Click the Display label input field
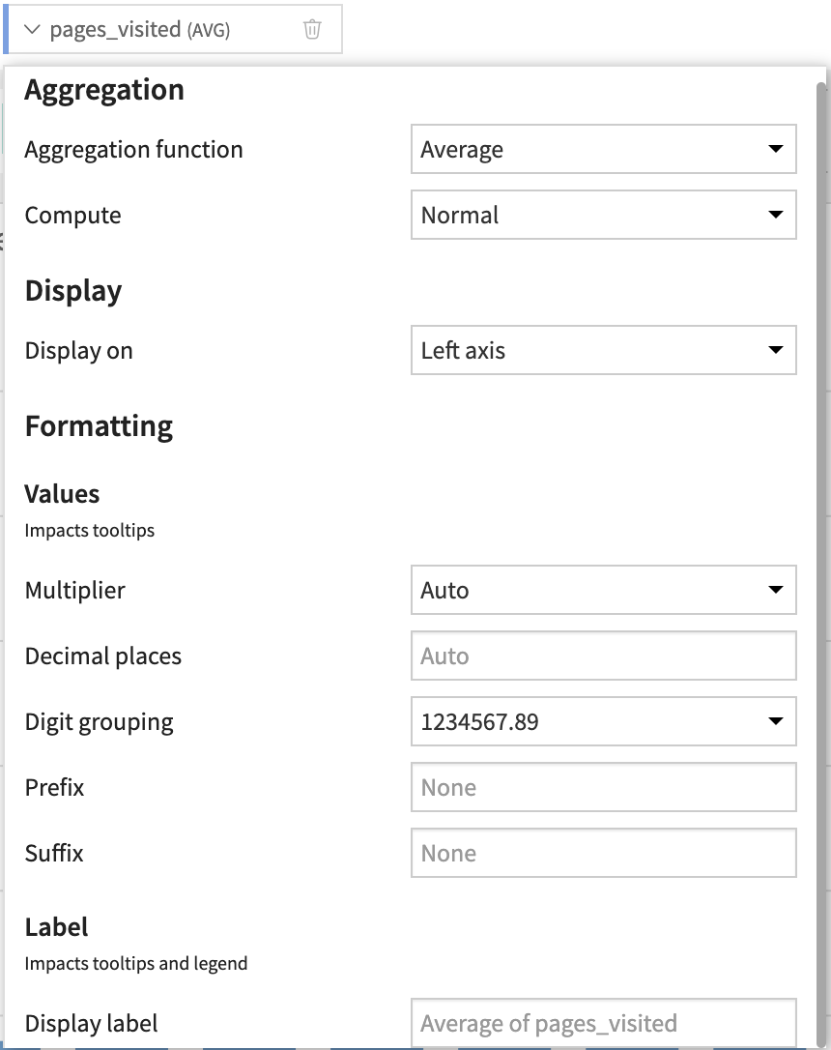 pos(604,1023)
